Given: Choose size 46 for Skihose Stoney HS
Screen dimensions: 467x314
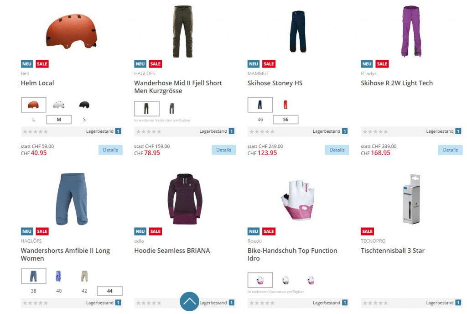Looking at the screenshot, I should point(260,120).
